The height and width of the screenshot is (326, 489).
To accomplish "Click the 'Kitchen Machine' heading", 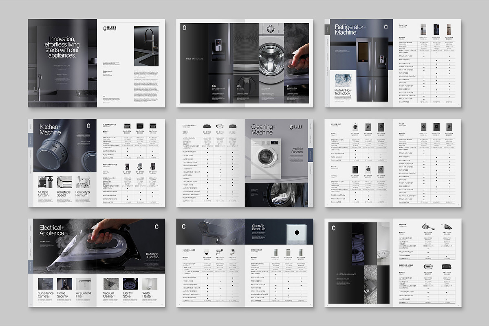I will tap(50, 130).
